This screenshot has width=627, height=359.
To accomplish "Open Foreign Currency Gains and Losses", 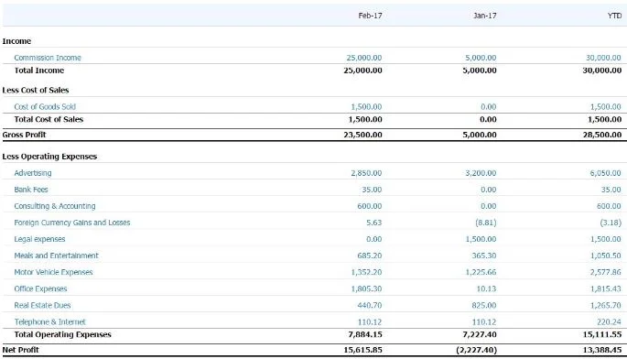I will point(72,223).
